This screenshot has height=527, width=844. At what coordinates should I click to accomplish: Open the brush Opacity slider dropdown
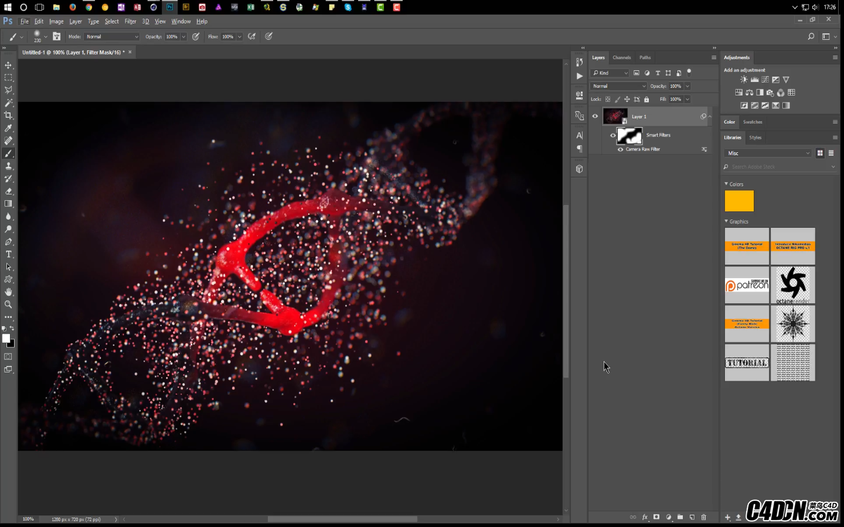pyautogui.click(x=183, y=37)
